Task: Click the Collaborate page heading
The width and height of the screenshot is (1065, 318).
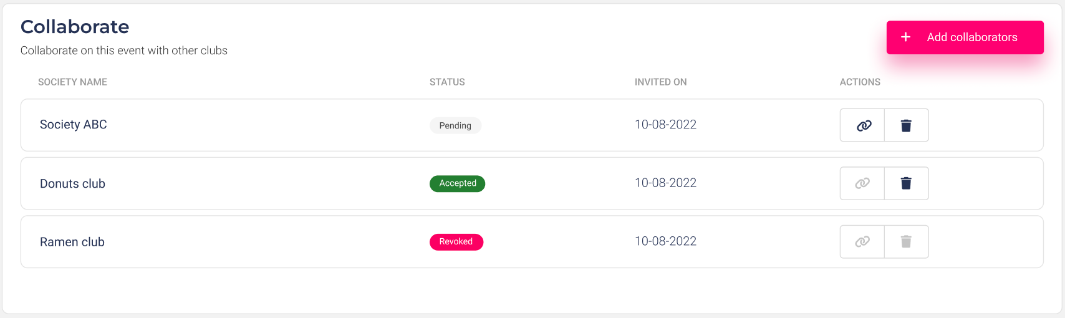Action: coord(75,27)
